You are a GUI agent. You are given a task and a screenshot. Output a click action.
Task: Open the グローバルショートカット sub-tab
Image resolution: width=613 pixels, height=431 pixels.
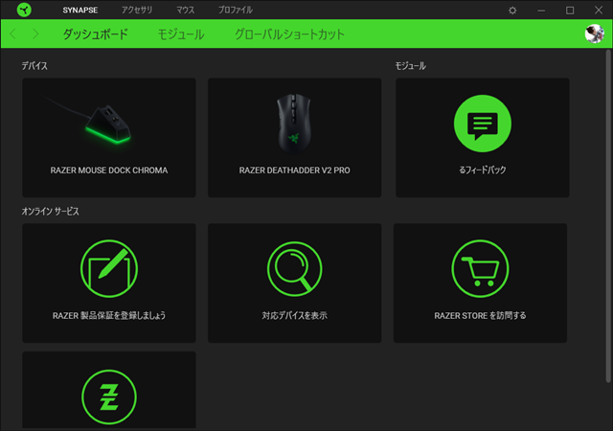[289, 34]
